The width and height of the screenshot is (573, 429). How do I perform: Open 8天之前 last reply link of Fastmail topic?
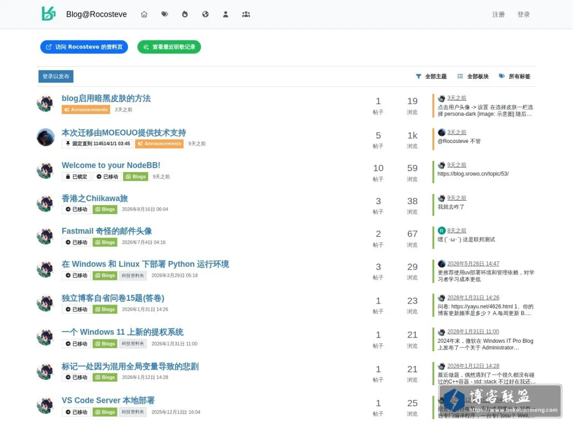(457, 231)
